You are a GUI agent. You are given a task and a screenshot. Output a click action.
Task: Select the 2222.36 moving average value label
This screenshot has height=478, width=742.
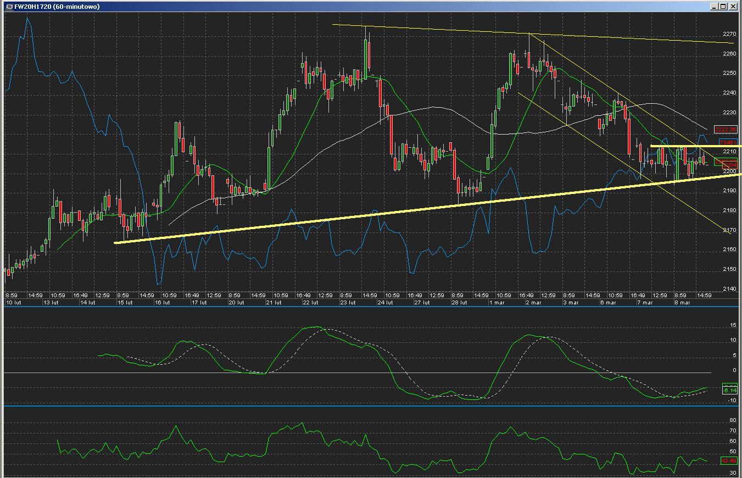725,130
